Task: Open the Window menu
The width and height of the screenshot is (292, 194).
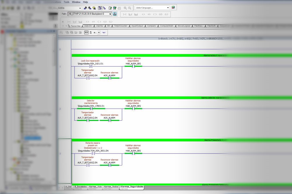Action: click(x=76, y=2)
